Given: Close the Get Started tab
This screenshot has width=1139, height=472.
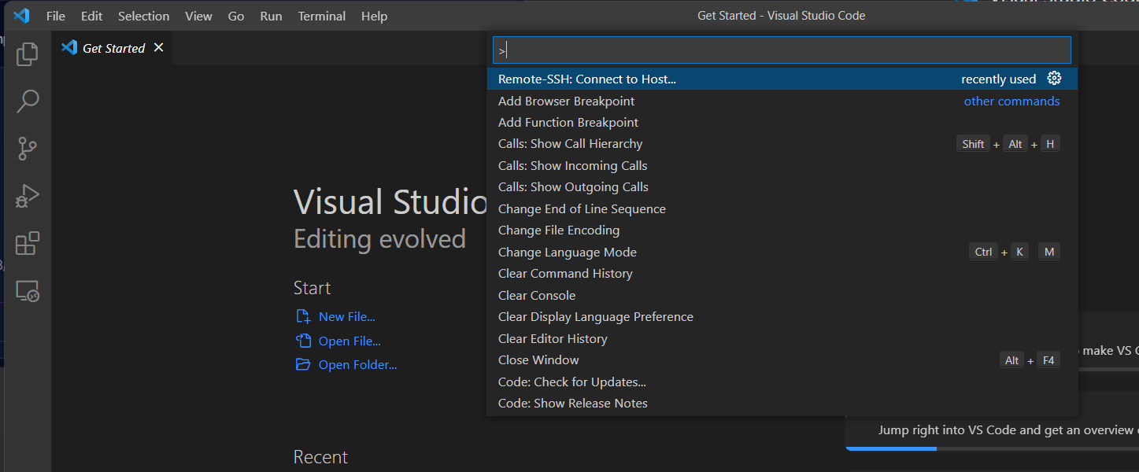Looking at the screenshot, I should 159,47.
